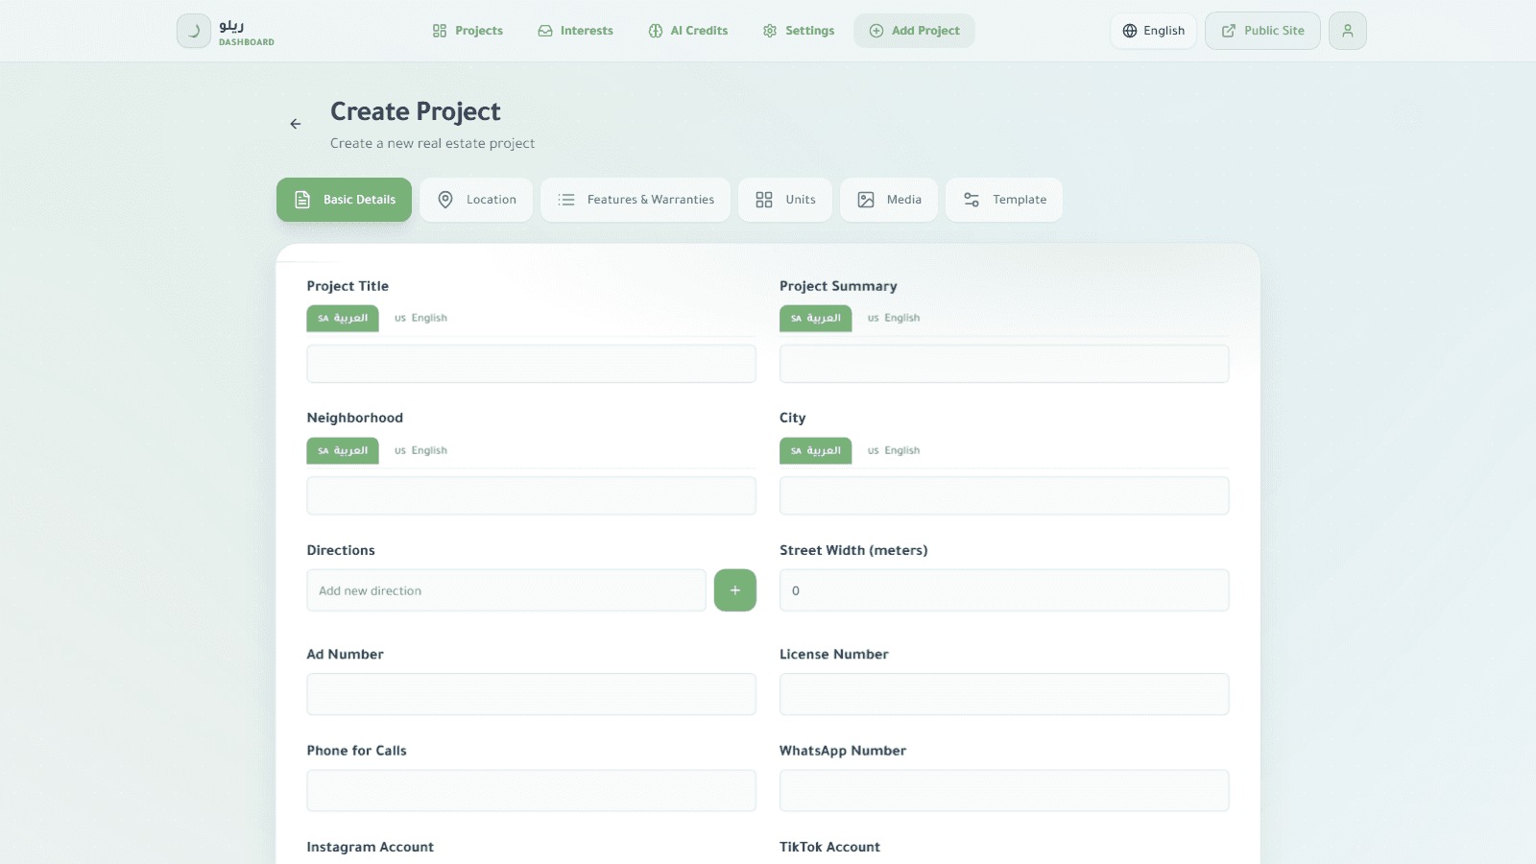Select the Basic Details tab
The width and height of the screenshot is (1536, 864).
pyautogui.click(x=344, y=200)
